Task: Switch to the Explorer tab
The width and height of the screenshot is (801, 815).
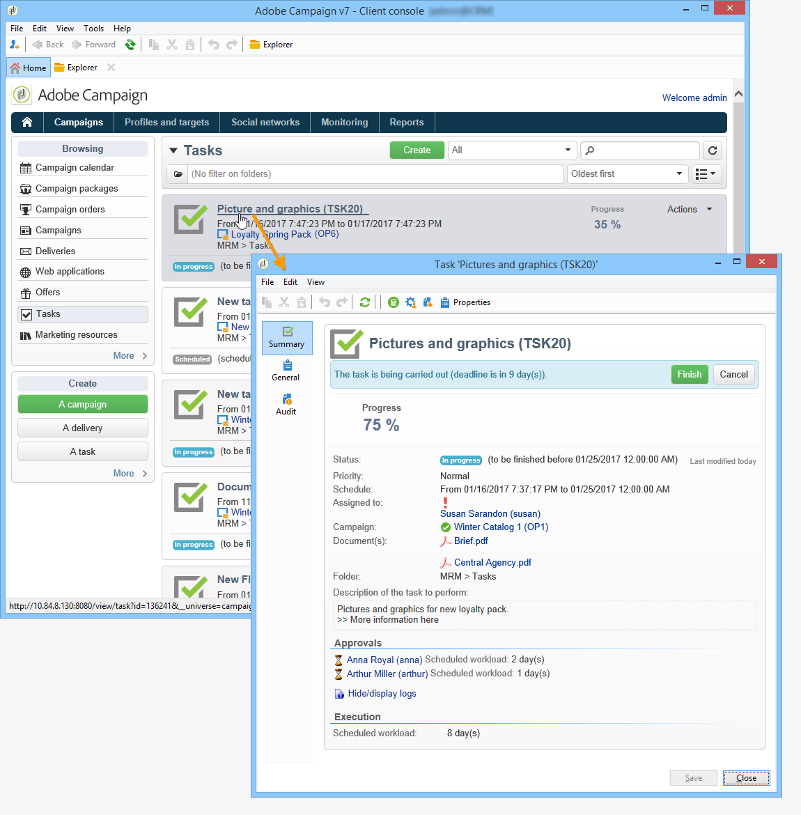Action: click(76, 68)
